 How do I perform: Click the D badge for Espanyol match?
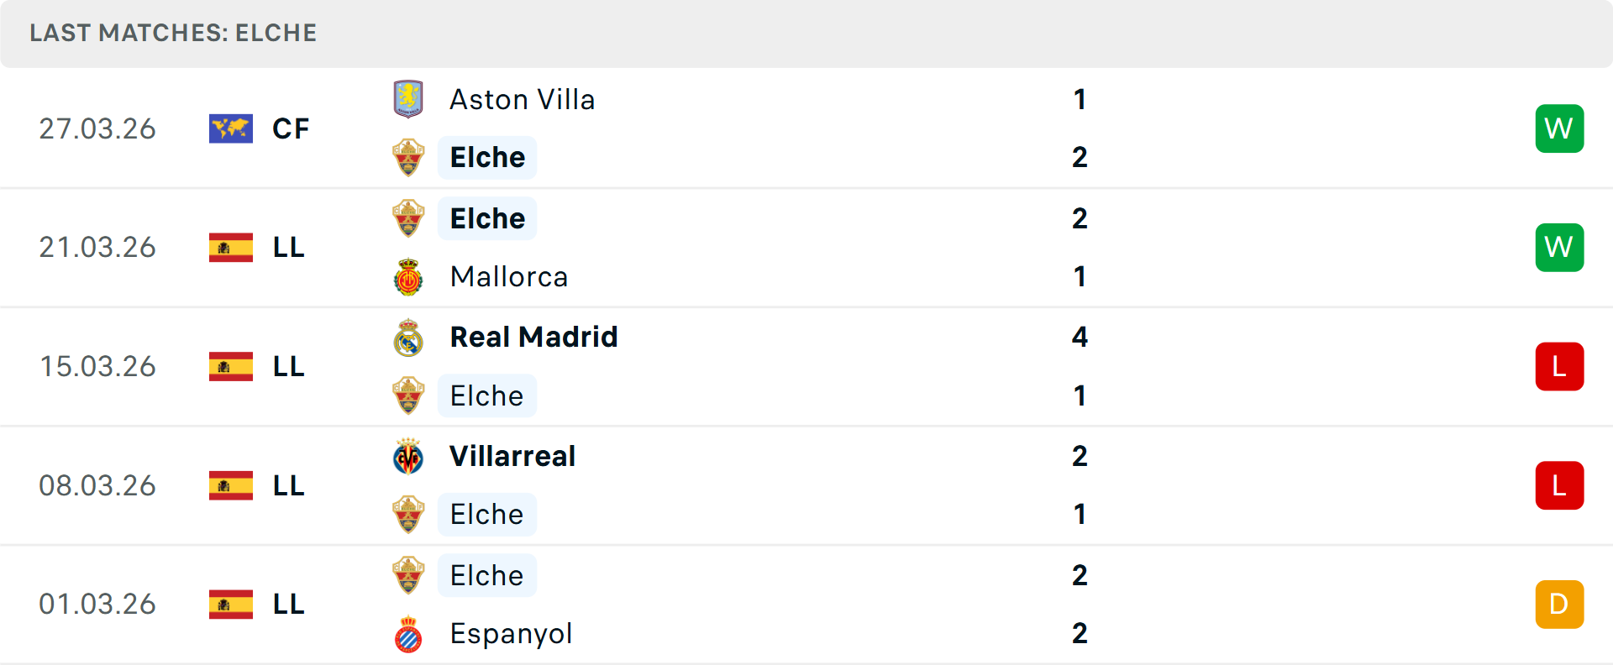[x=1559, y=605]
